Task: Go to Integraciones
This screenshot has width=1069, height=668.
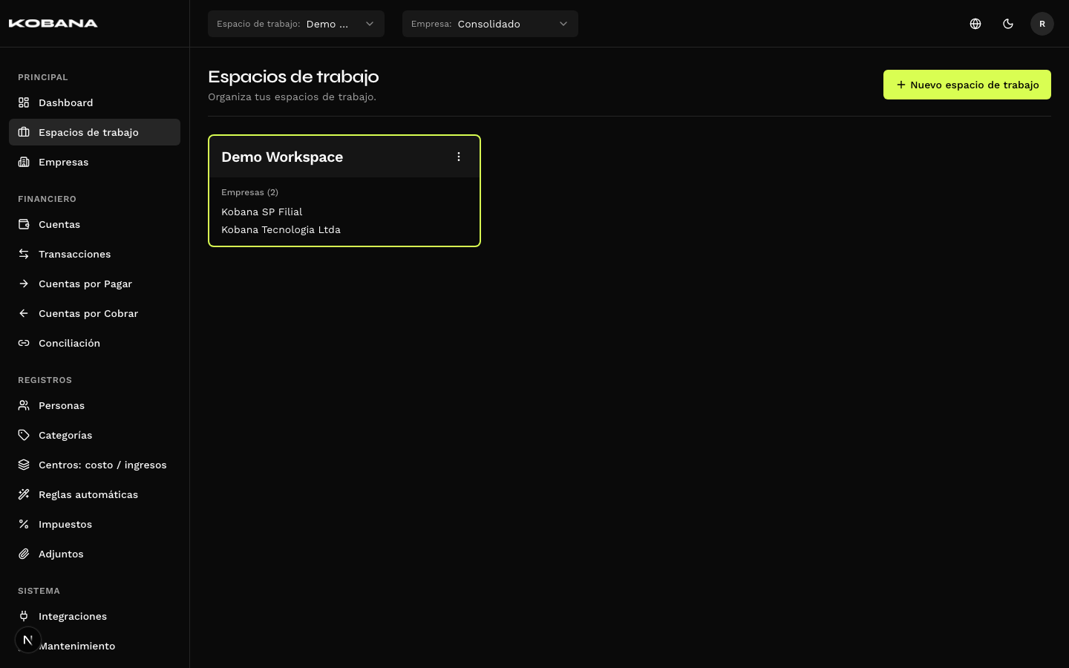Action: click(x=94, y=616)
